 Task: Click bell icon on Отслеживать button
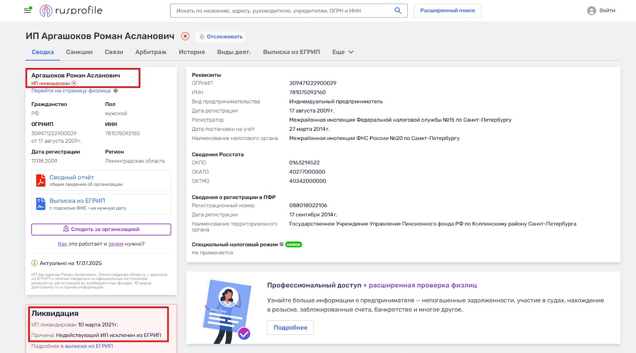point(202,37)
